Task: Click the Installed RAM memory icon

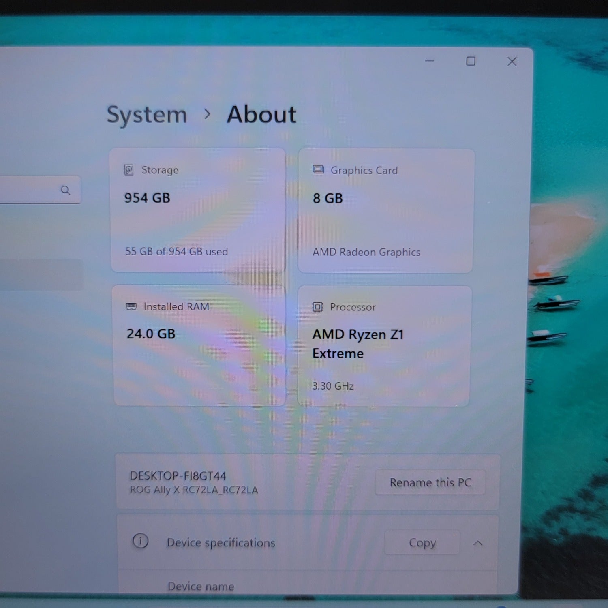Action: pyautogui.click(x=131, y=306)
